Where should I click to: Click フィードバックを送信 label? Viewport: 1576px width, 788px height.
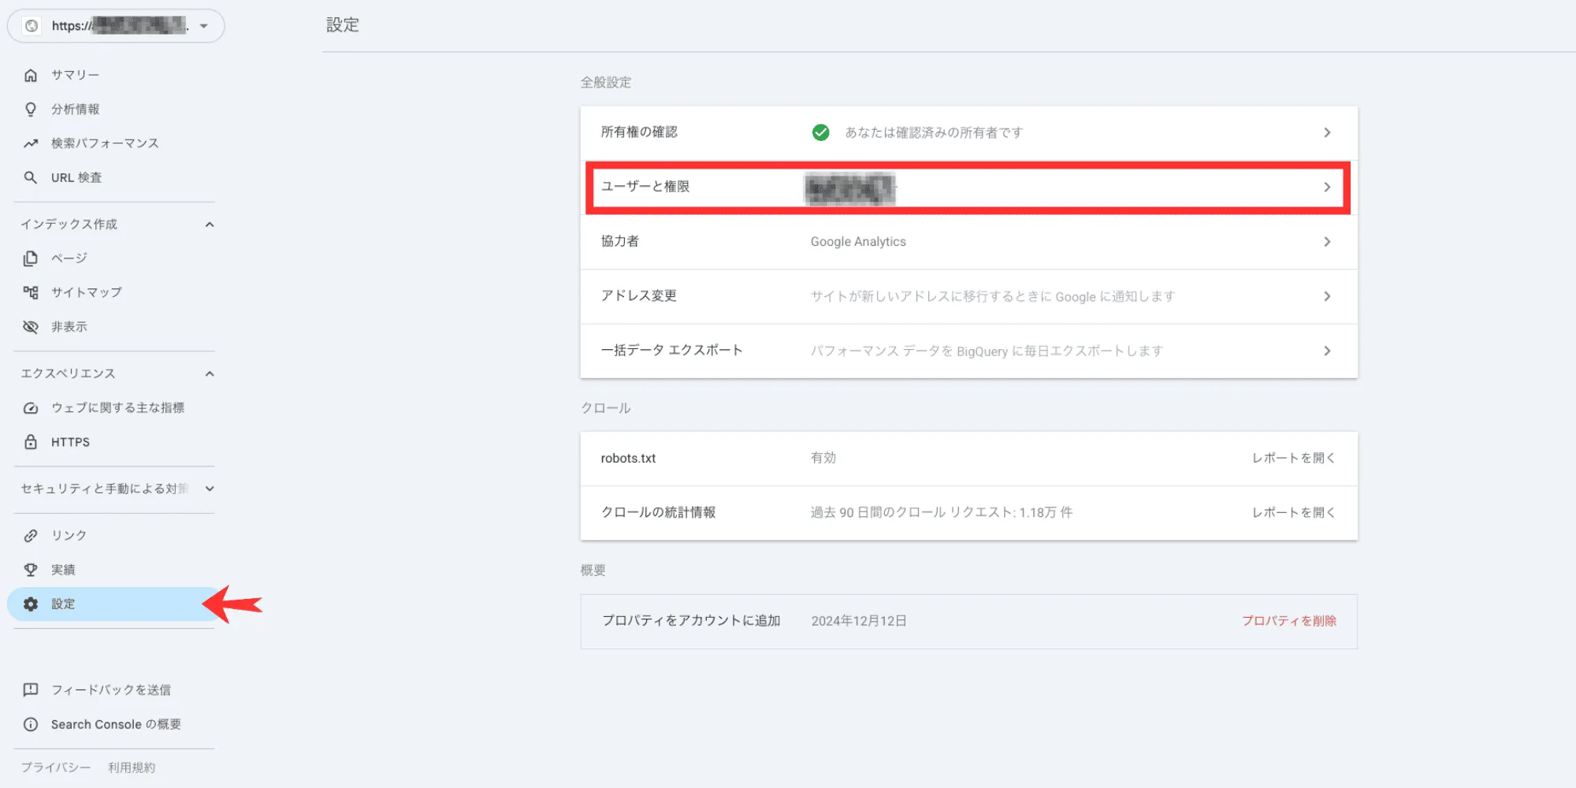111,690
